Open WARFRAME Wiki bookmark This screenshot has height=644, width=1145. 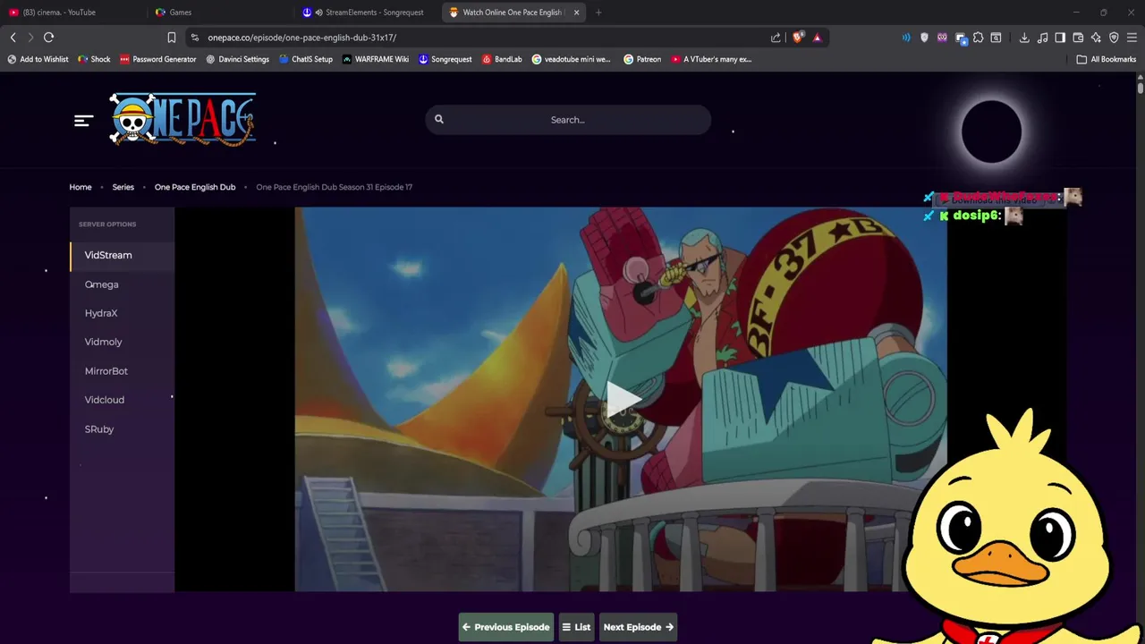pos(375,59)
